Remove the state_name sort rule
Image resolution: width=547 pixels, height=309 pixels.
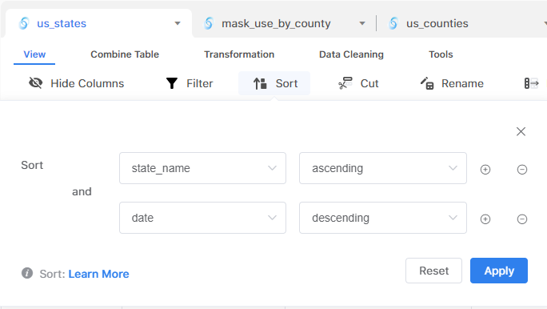(x=522, y=170)
